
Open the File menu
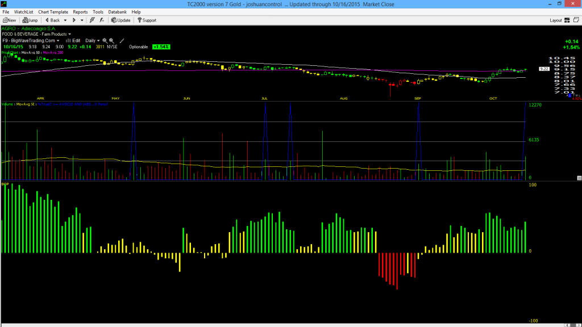[6, 12]
